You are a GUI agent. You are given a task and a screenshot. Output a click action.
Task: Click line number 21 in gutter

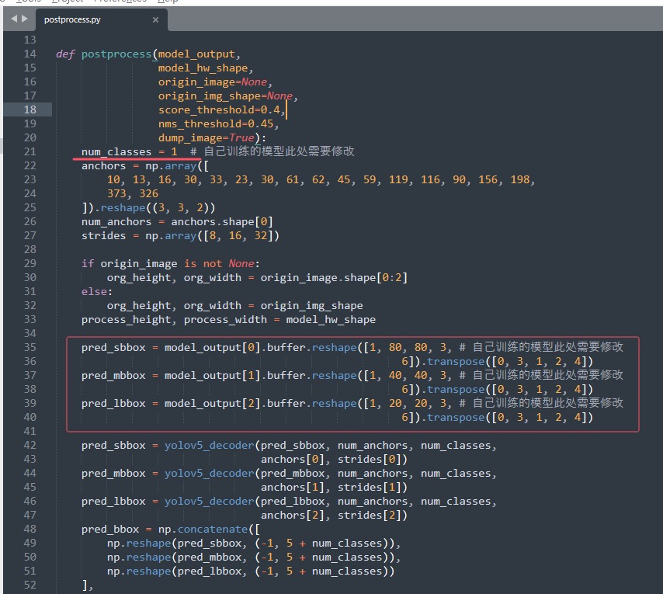30,151
